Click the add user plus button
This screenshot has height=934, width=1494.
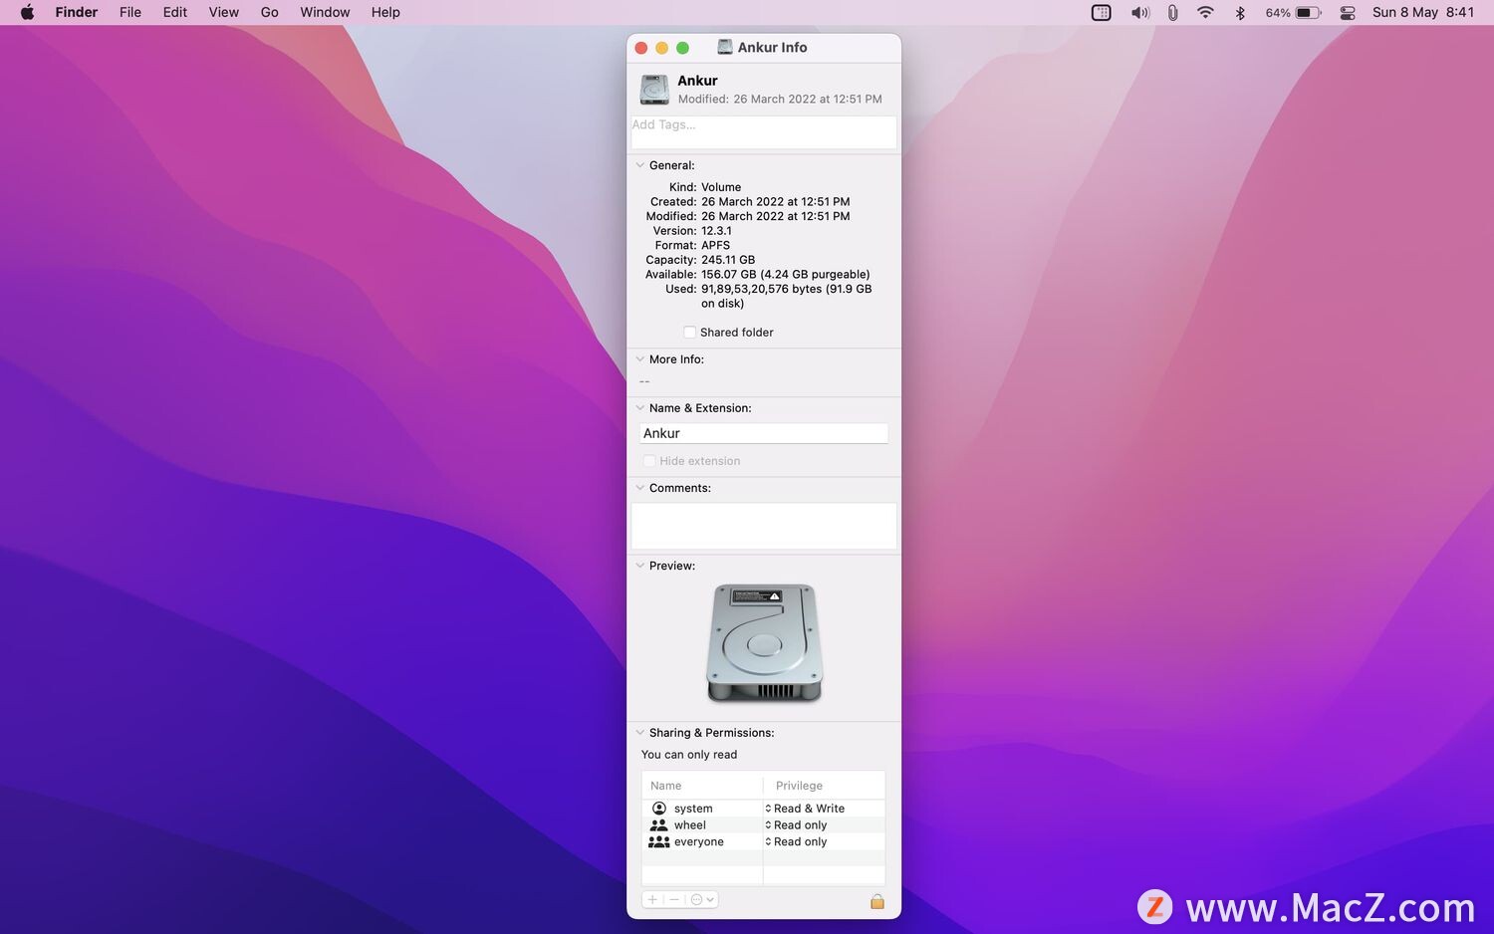(x=652, y=900)
